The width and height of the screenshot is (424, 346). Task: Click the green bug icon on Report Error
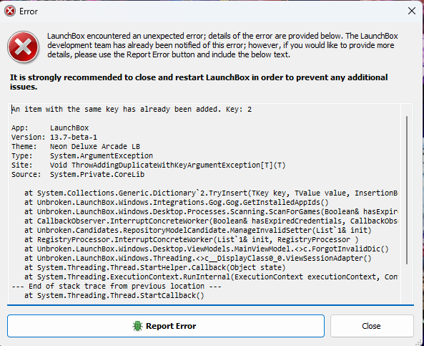pos(137,326)
